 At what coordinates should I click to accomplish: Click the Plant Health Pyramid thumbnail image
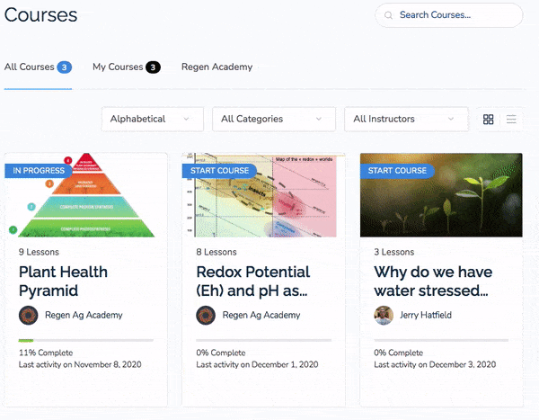[x=86, y=195]
